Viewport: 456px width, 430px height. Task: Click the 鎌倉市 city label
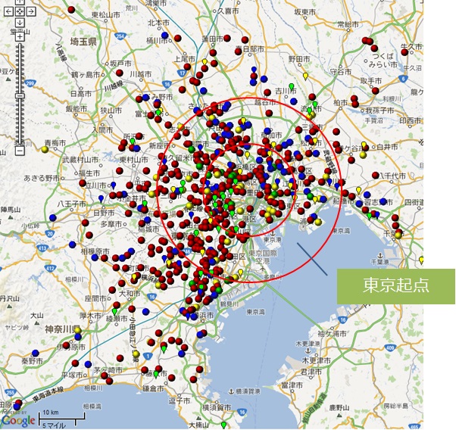[153, 388]
